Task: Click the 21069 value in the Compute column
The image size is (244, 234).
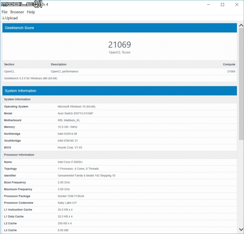Action: click(x=231, y=71)
